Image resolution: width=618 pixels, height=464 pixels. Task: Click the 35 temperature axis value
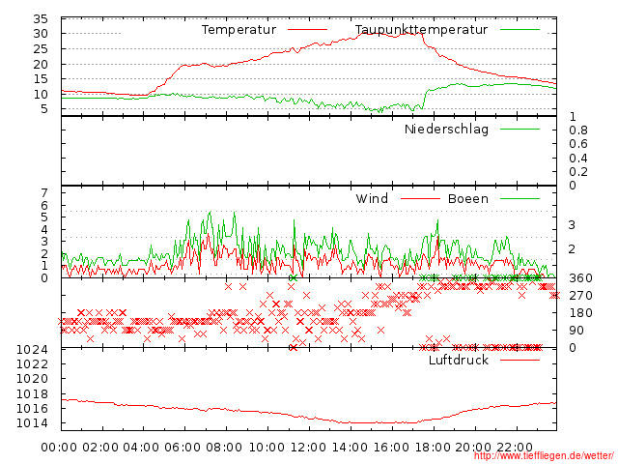coord(41,19)
